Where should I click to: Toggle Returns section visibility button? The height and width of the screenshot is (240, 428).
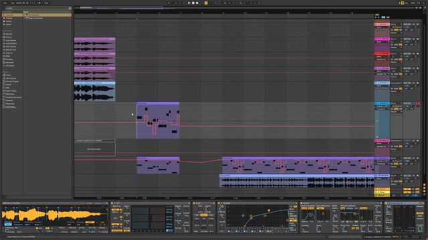point(425,188)
